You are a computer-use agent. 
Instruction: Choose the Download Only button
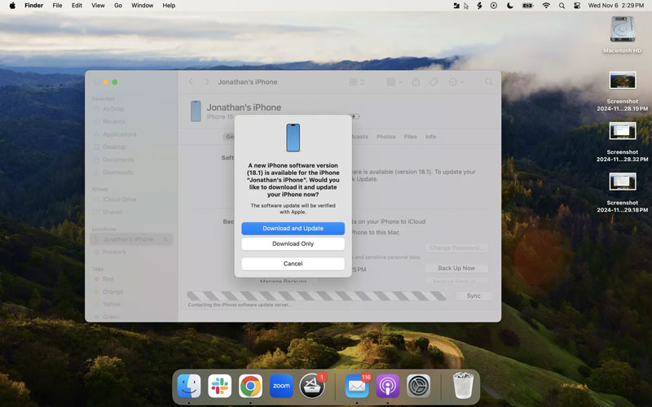coord(293,244)
